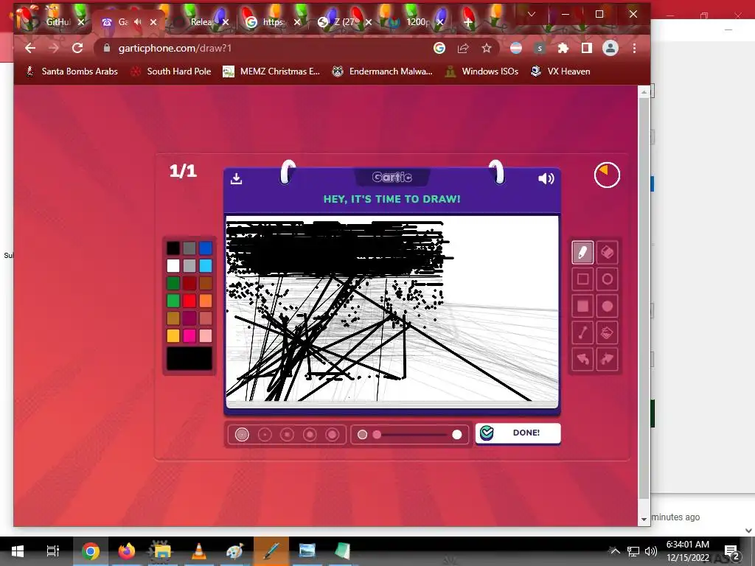Screen dimensions: 755x566
Task: Open MEMZ Christmas bookmark
Action: tap(271, 71)
